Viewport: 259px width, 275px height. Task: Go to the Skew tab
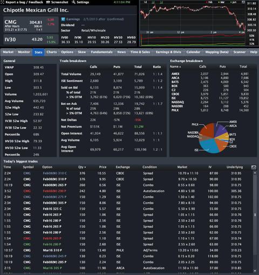coord(82,52)
